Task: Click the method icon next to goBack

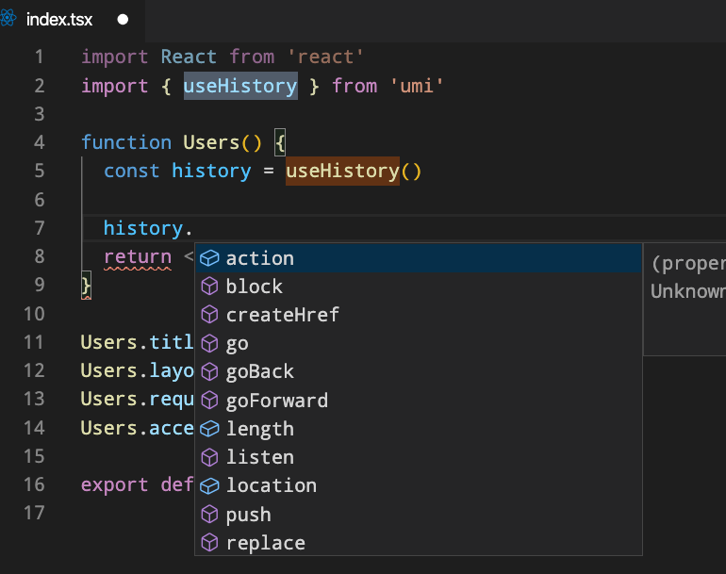Action: 209,371
